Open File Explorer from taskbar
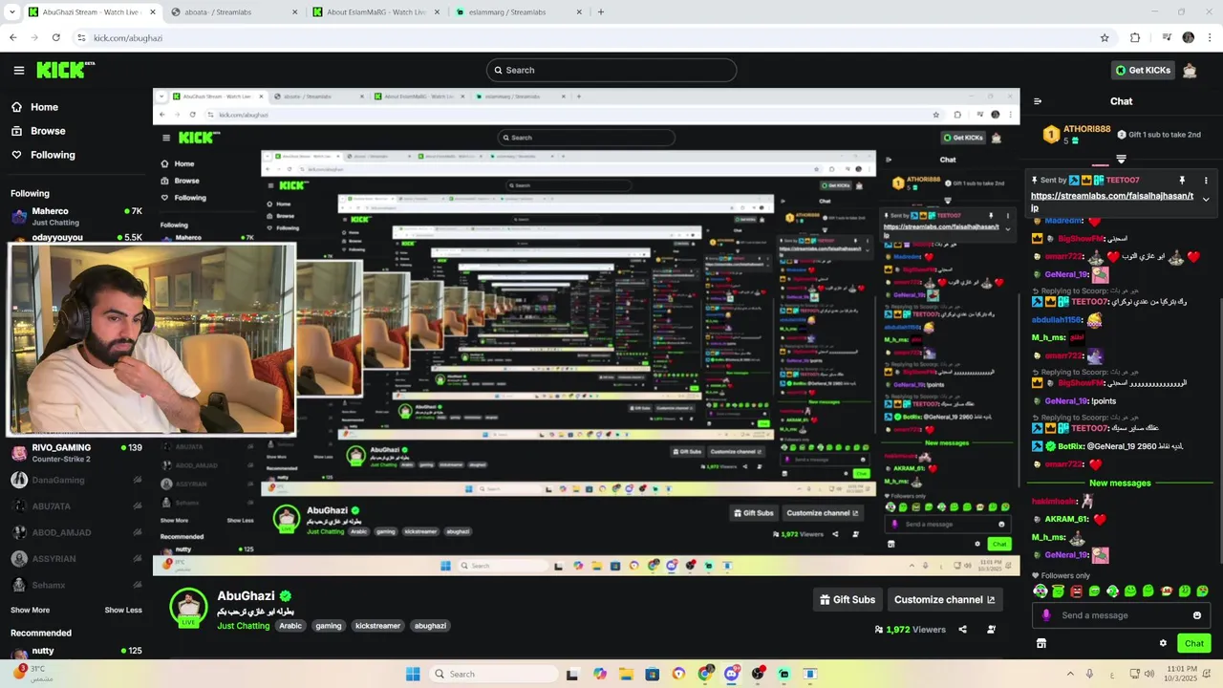Image resolution: width=1223 pixels, height=688 pixels. tap(626, 674)
